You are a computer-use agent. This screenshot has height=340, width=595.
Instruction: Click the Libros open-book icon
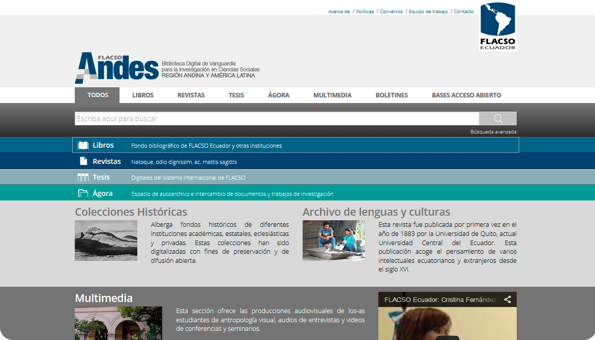pyautogui.click(x=83, y=146)
